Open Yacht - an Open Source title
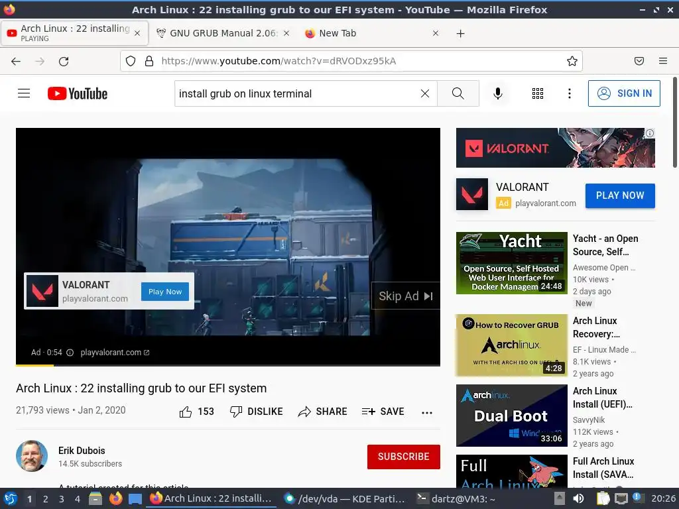679x509 pixels. point(605,245)
